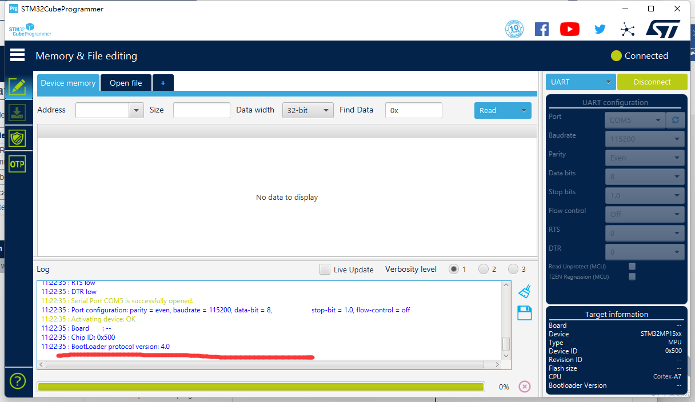Toggle Read Unprotect (MCU) checkbox

[x=632, y=266]
